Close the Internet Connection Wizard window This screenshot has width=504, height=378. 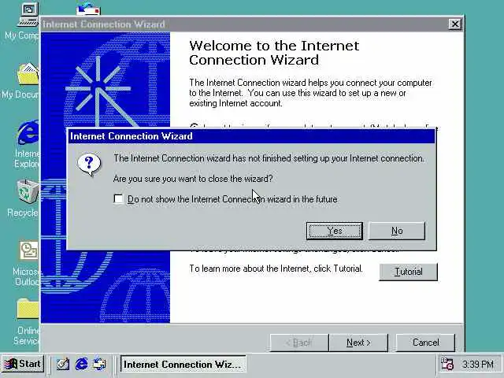coord(455,24)
